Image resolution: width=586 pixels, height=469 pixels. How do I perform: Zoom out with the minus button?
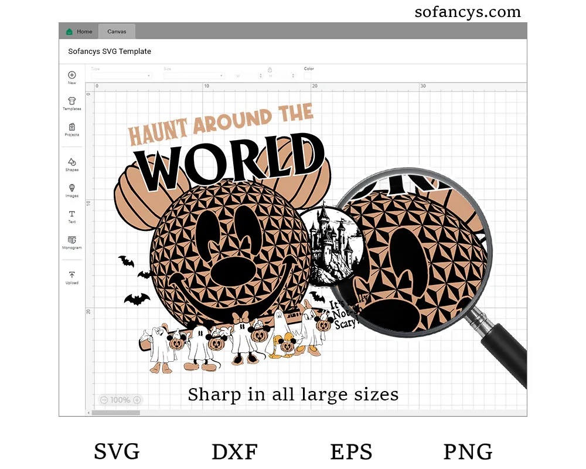pyautogui.click(x=104, y=400)
